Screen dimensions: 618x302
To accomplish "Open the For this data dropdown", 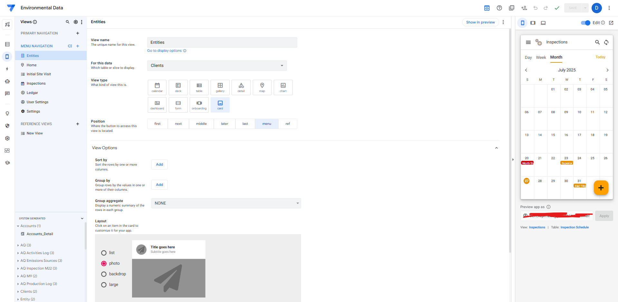I will point(217,66).
